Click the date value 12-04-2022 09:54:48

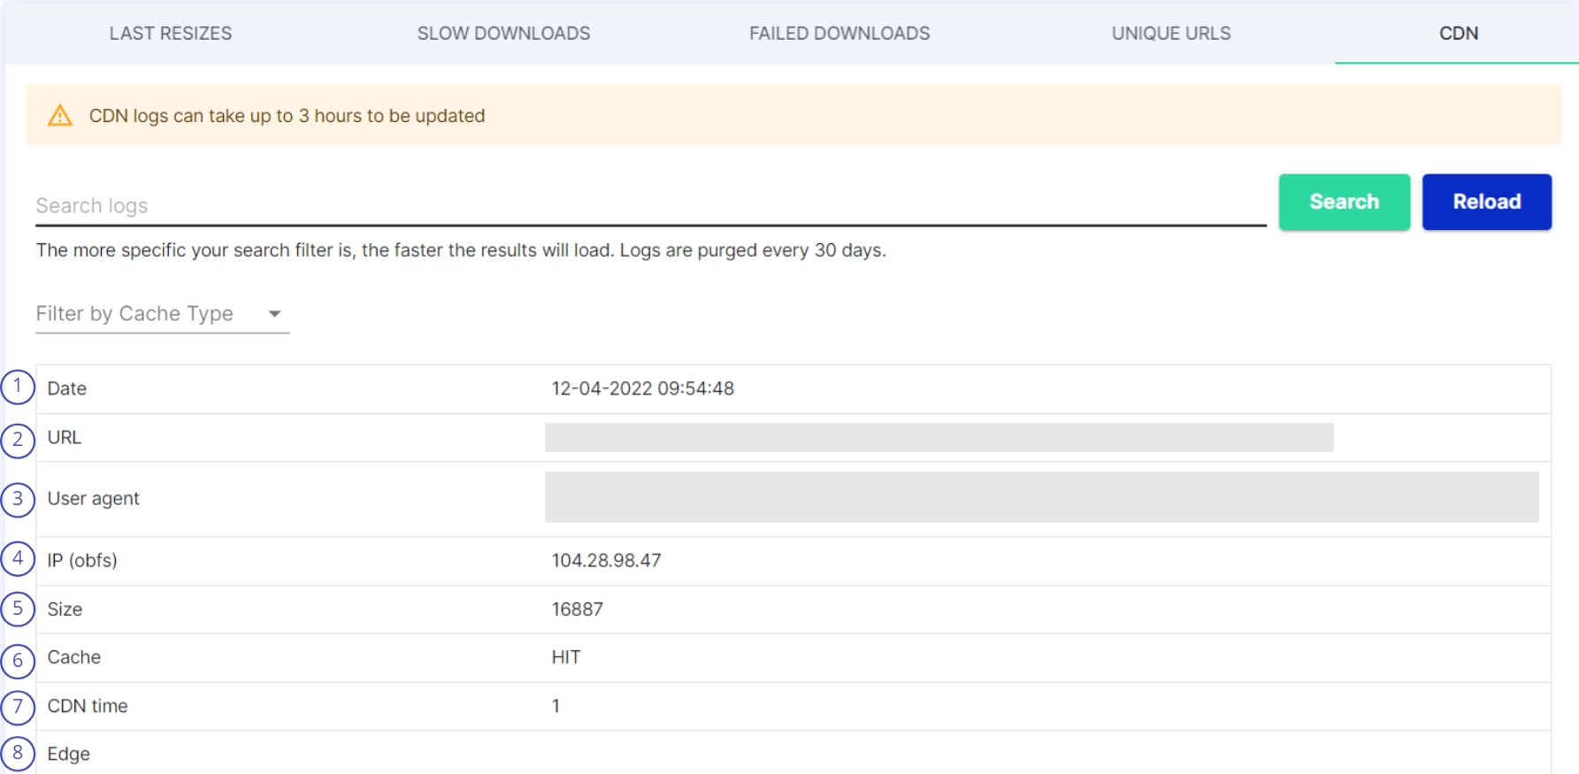pyautogui.click(x=643, y=388)
